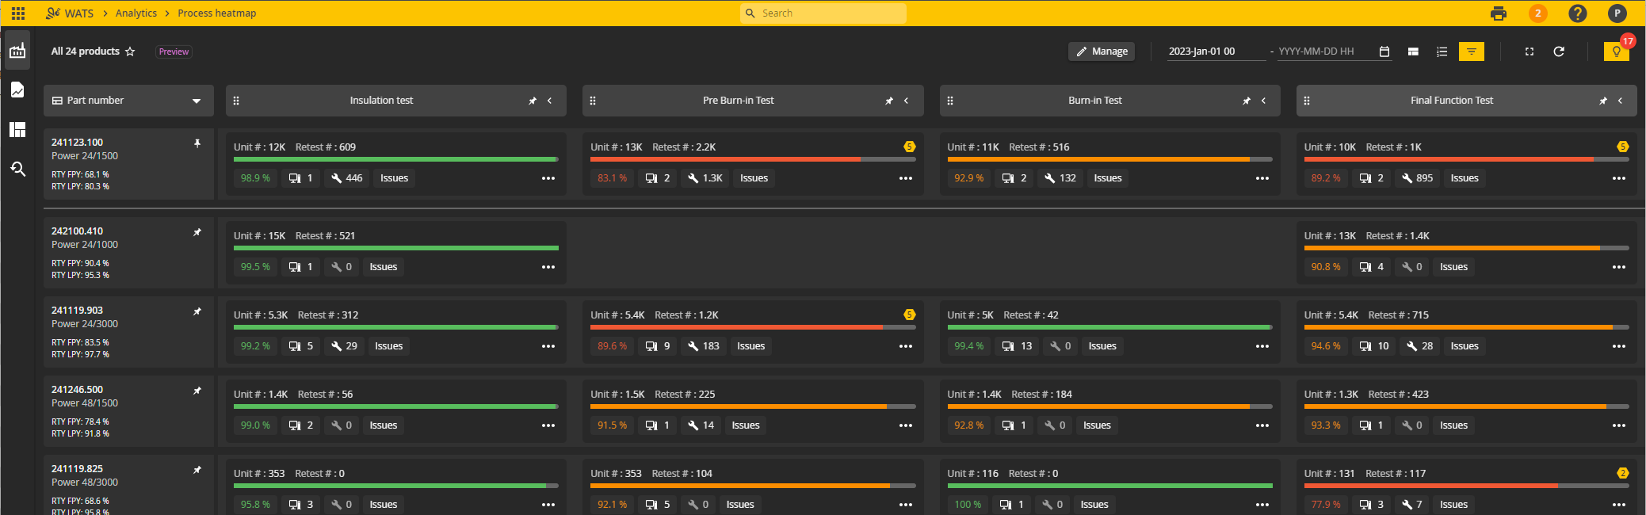Open the lightbulb insights with 17 badge
This screenshot has width=1646, height=515.
(1616, 51)
